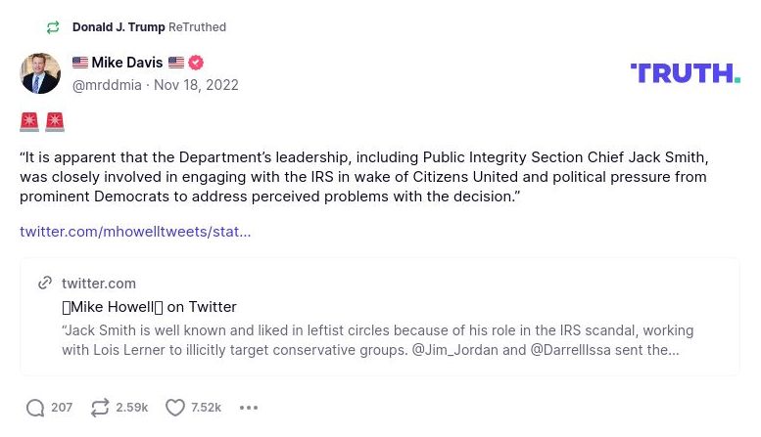The height and width of the screenshot is (437, 761).
Task: Click the link icon in the preview card
Action: coord(45,284)
